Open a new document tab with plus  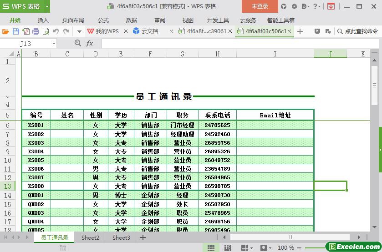click(x=300, y=31)
